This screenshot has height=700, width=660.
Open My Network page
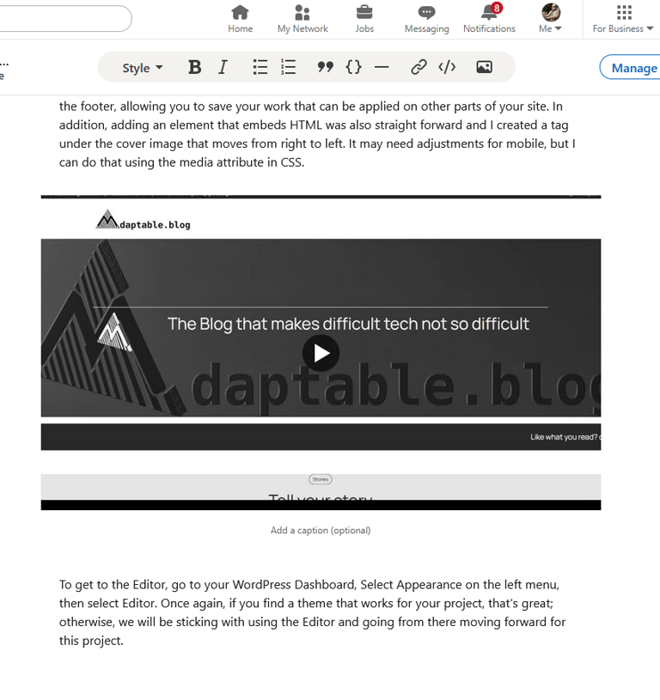click(x=302, y=19)
